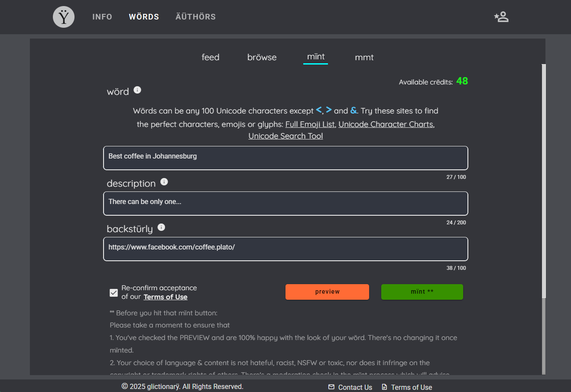Click the info icon beside description

tap(164, 182)
